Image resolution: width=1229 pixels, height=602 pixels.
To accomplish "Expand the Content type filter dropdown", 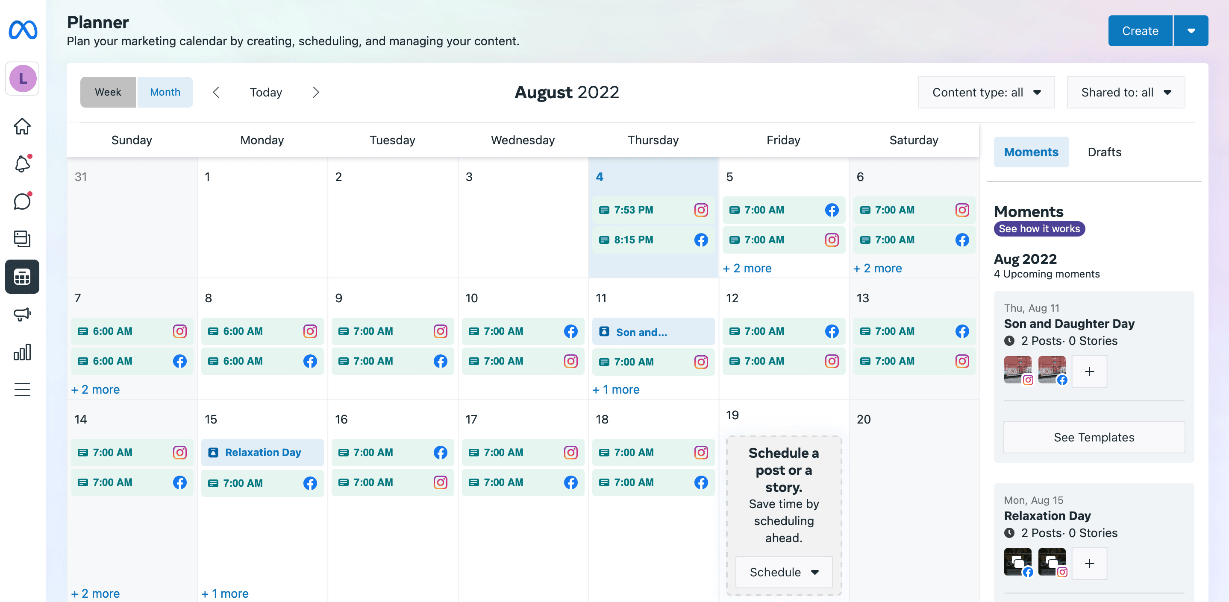I will (x=986, y=93).
